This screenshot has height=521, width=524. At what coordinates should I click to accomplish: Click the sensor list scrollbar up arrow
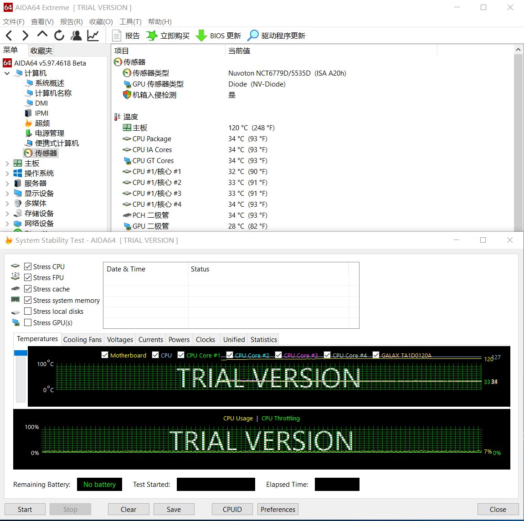(518, 50)
